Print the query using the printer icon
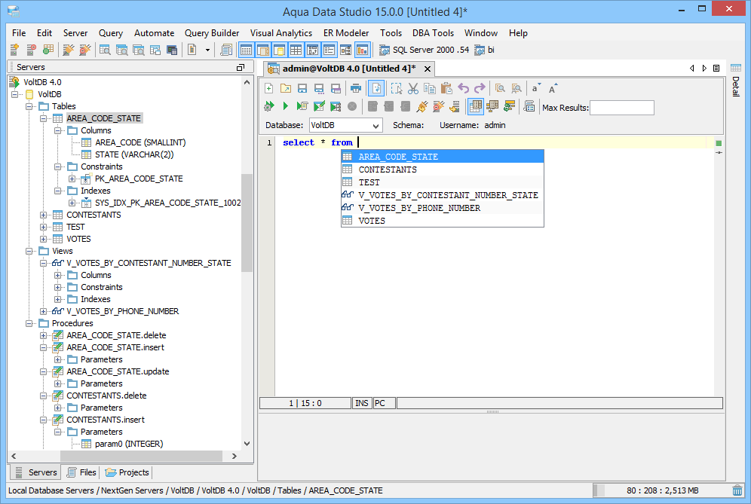Image resolution: width=751 pixels, height=504 pixels. click(355, 89)
